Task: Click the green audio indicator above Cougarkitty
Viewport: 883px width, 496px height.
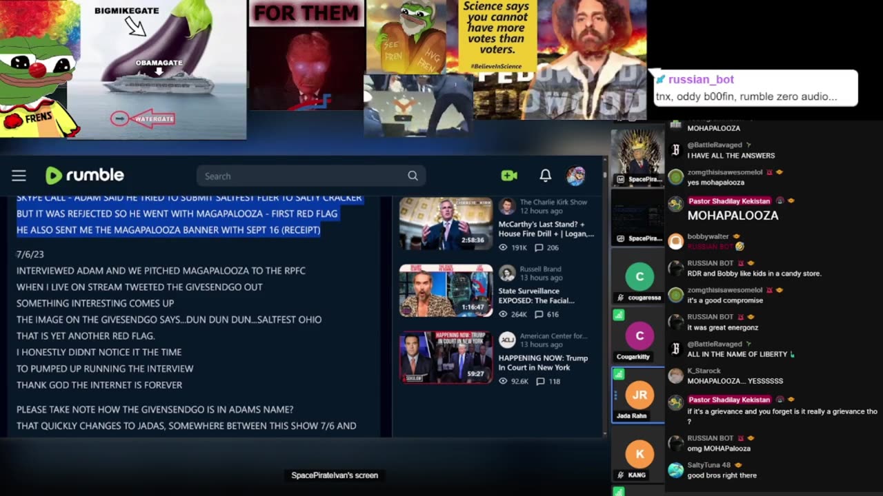Action: pos(619,315)
